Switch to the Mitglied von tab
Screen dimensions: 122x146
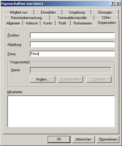coord(19,12)
